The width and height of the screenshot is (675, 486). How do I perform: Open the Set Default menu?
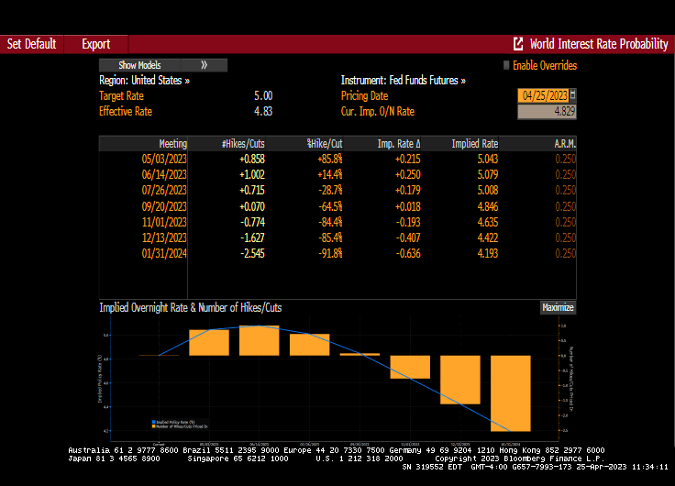(x=32, y=44)
